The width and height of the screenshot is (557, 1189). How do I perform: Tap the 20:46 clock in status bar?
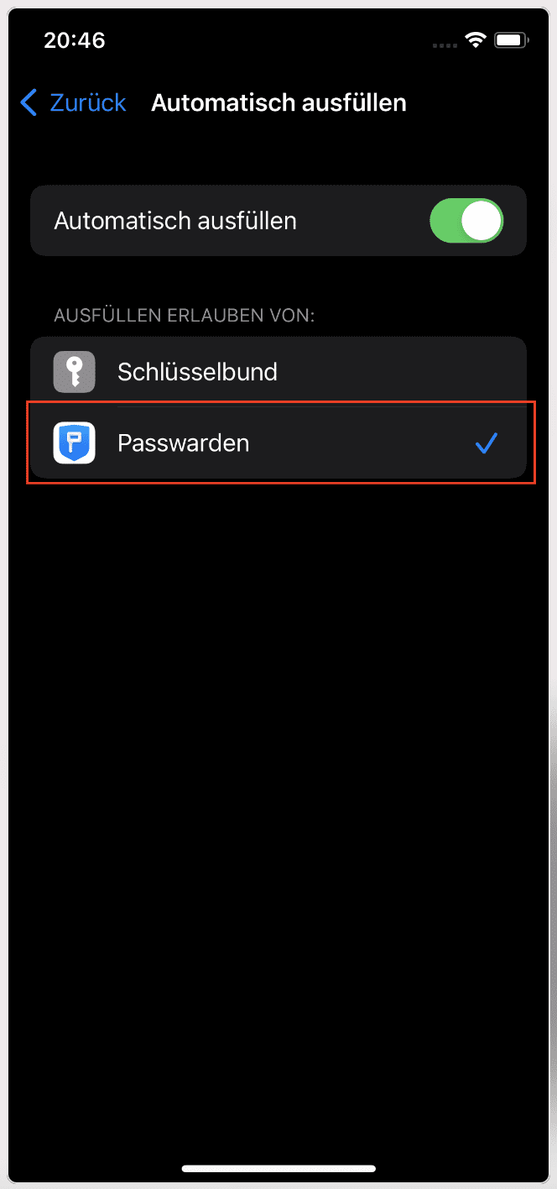[75, 40]
